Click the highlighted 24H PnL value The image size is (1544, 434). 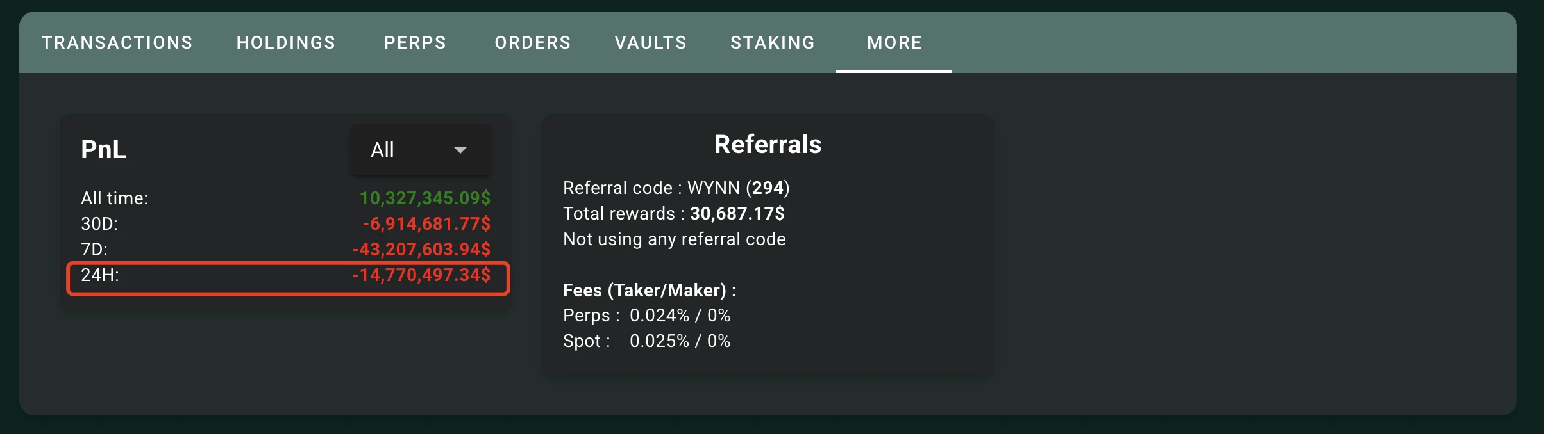tap(421, 275)
